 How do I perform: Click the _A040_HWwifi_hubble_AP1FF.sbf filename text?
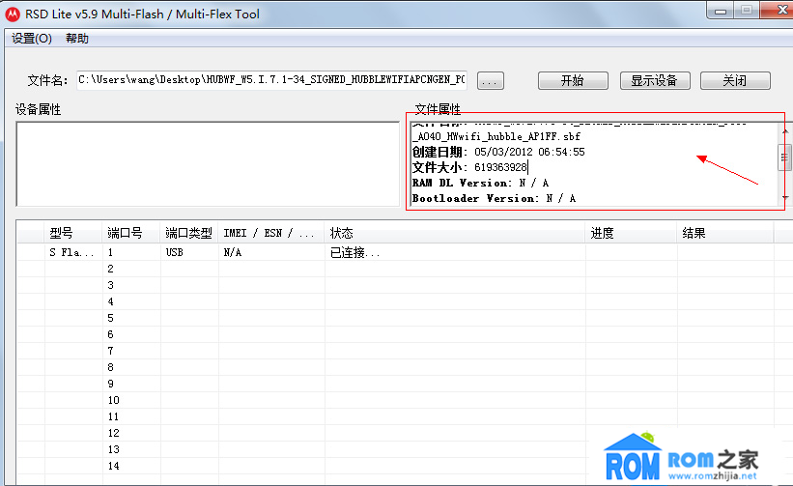pos(496,136)
